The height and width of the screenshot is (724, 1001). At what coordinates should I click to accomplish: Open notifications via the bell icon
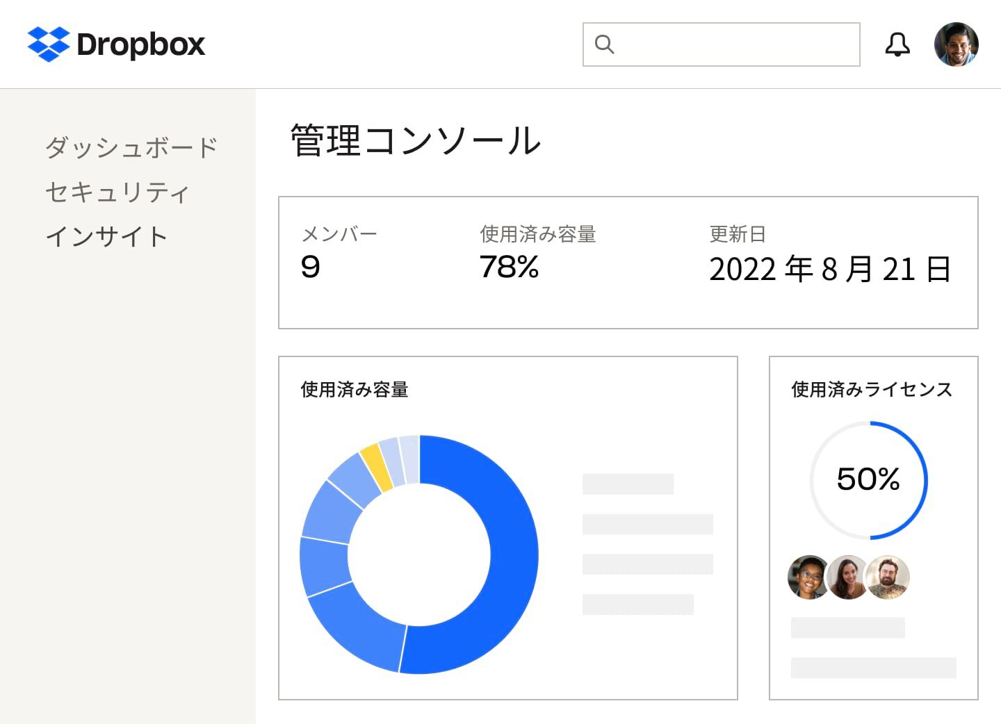point(897,44)
